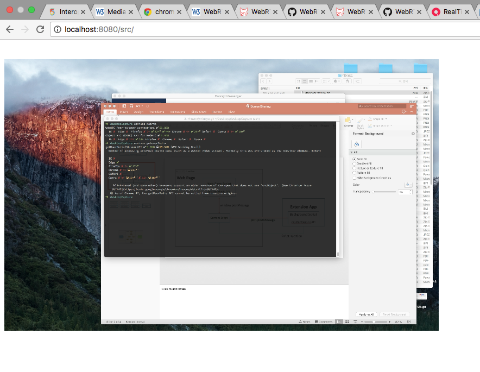Click the Share people icon in PowerPoint
The image size is (480, 372).
coord(412,106)
